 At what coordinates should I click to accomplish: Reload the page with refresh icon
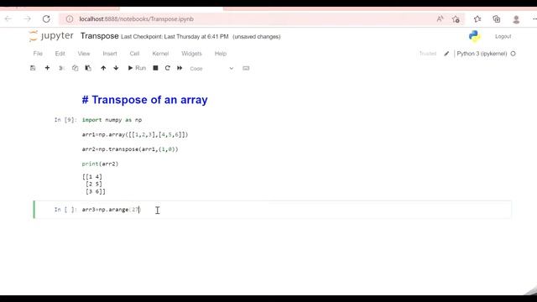coord(46,18)
